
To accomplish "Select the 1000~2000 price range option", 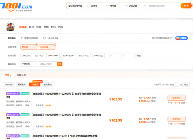I will (x=68, y=56).
